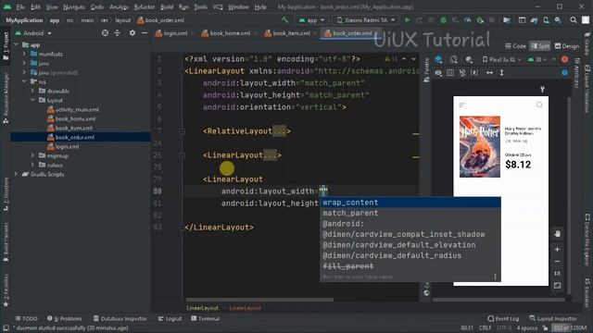Click the LinearLayout breadcrumb at editor bottom
Image resolution: width=593 pixels, height=333 pixels.
click(x=202, y=308)
